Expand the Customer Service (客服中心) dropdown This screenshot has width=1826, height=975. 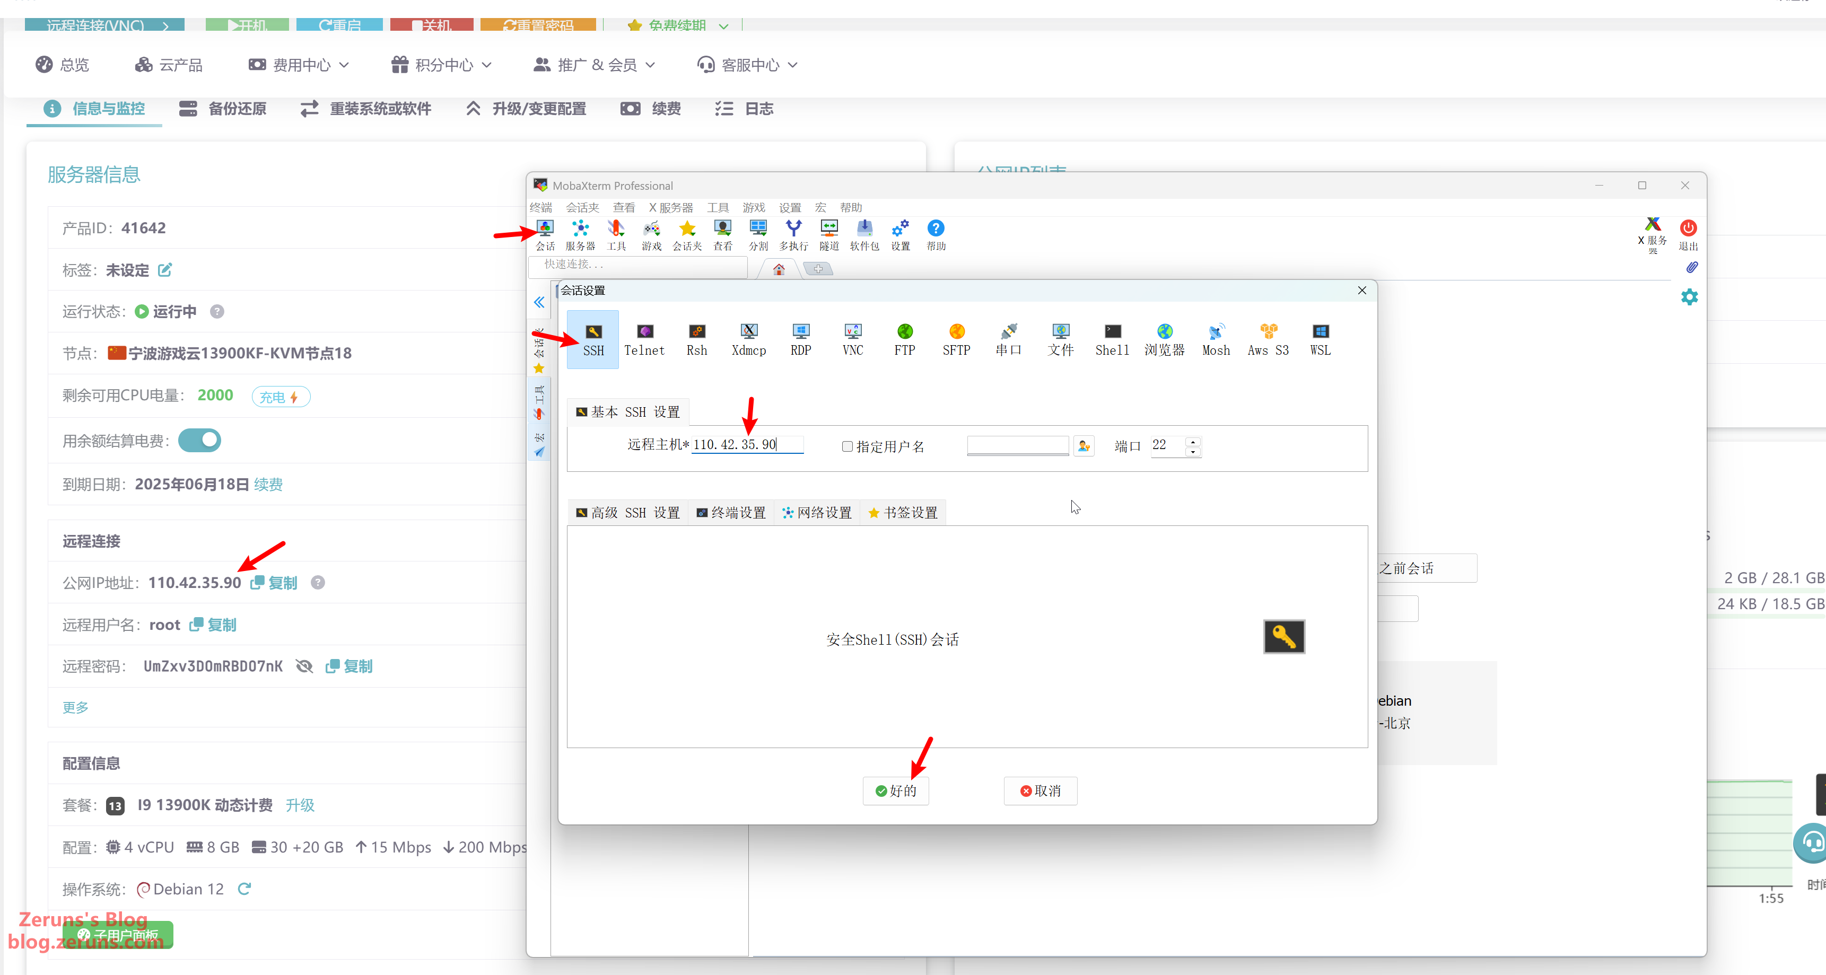pos(747,65)
